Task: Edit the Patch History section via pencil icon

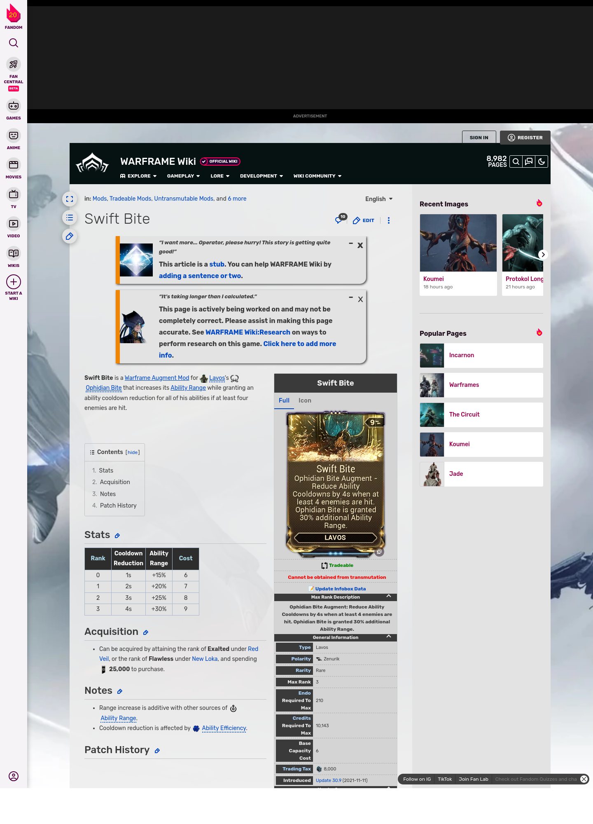Action: 157,751
